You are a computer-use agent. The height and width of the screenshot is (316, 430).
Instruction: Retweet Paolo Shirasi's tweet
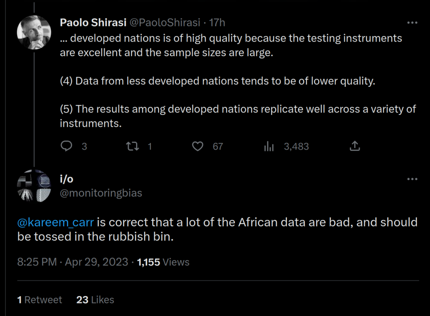click(x=132, y=146)
